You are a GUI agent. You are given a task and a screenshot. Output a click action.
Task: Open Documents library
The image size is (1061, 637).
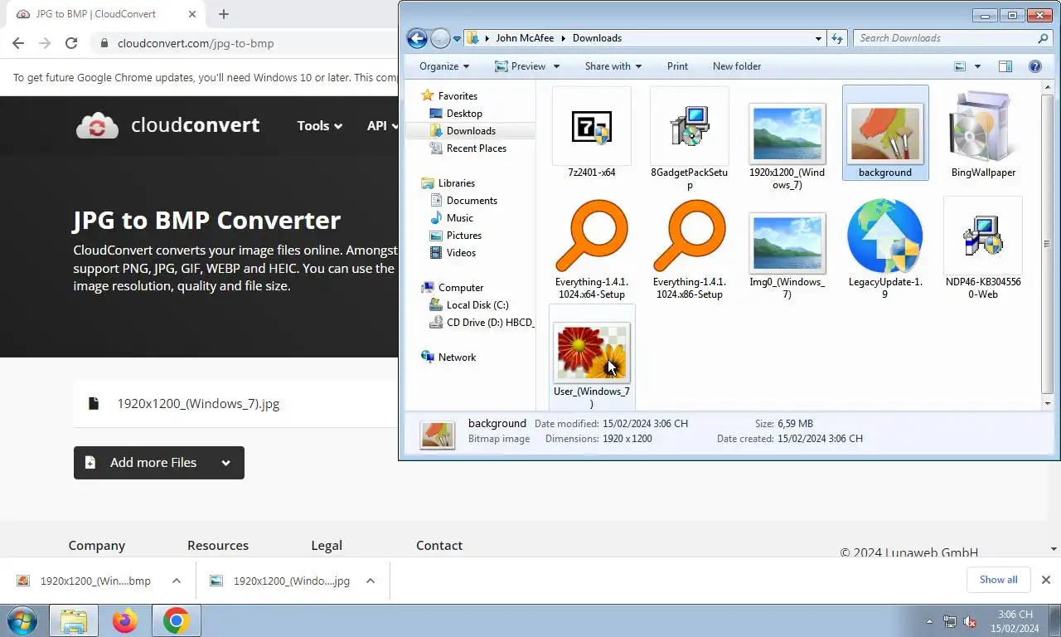[x=472, y=201]
